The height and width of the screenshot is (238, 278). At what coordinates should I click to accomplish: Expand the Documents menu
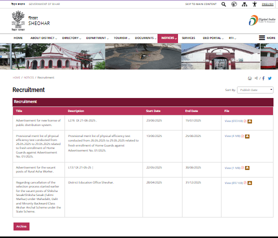click(x=145, y=38)
